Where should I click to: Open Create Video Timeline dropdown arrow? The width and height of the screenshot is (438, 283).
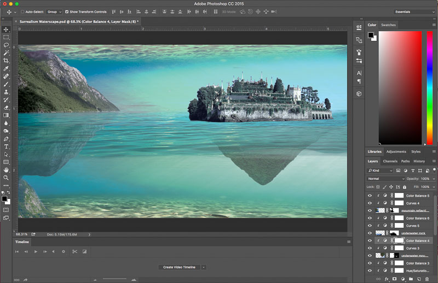[204, 267]
